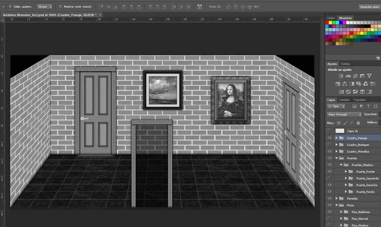
Task: Filter layers by text type icon
Action: pyautogui.click(x=368, y=106)
